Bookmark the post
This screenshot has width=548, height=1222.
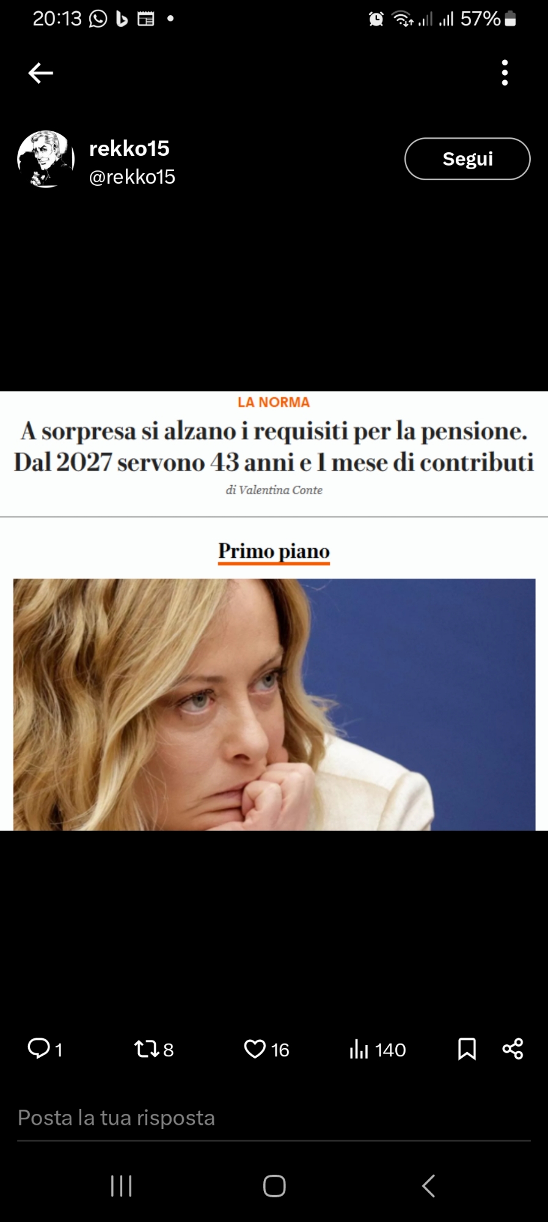coord(467,1049)
